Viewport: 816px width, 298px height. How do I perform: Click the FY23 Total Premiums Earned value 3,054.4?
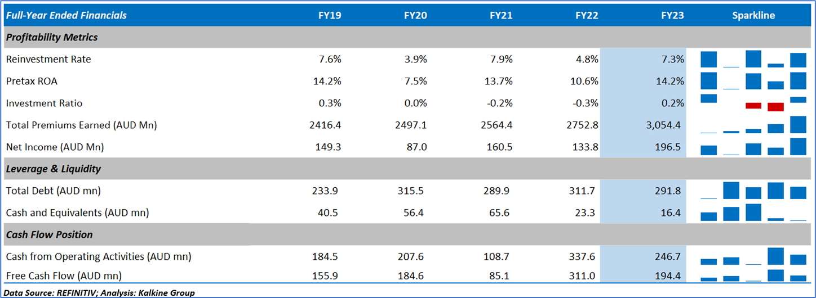(664, 125)
